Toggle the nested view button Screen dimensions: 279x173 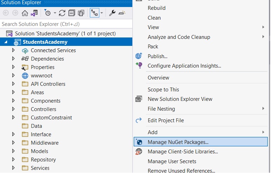pos(94,13)
